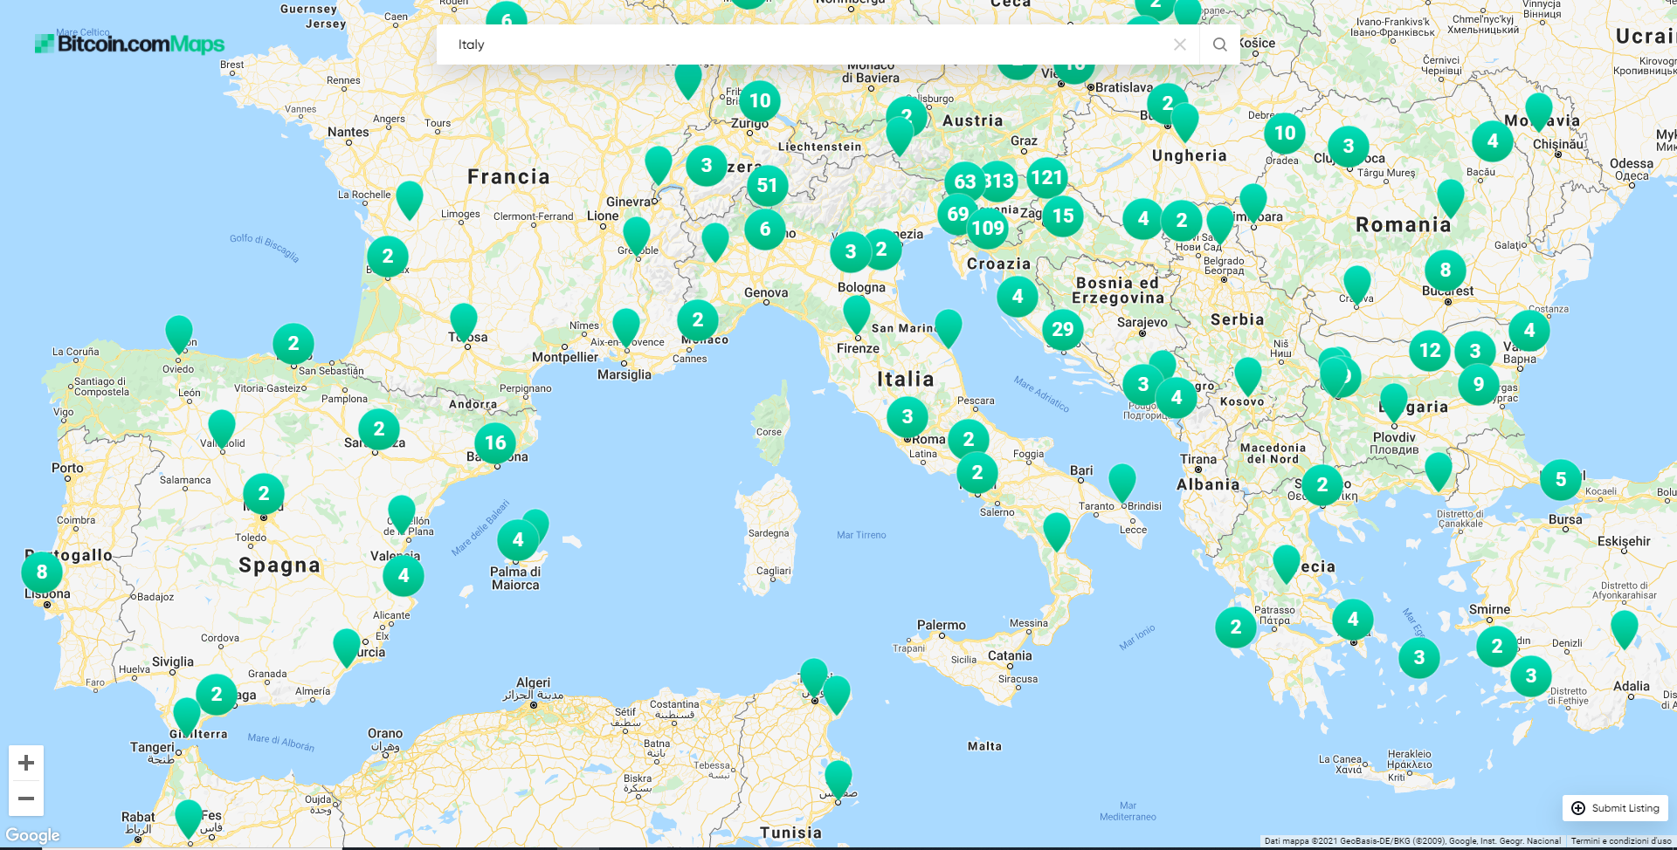
Task: Open the 8 cluster at Lisbona
Action: pyautogui.click(x=42, y=572)
